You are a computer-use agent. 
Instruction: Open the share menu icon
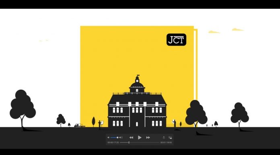pos(164,137)
